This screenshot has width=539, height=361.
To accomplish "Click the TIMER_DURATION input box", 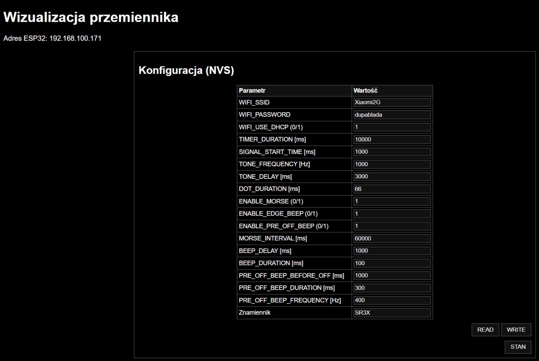I will coord(392,139).
